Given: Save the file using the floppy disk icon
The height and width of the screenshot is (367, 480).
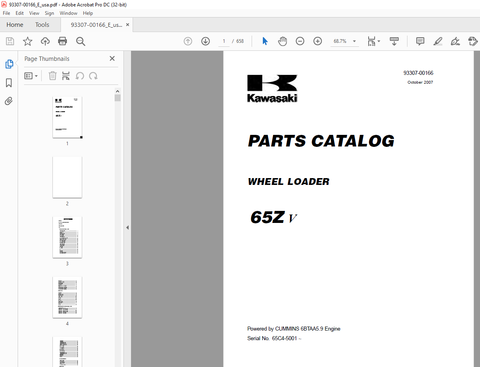Looking at the screenshot, I should (10, 41).
